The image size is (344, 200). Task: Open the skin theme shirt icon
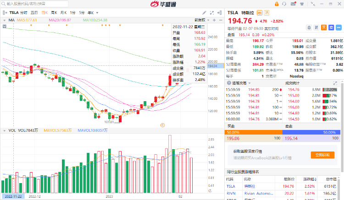pyautogui.click(x=302, y=4)
